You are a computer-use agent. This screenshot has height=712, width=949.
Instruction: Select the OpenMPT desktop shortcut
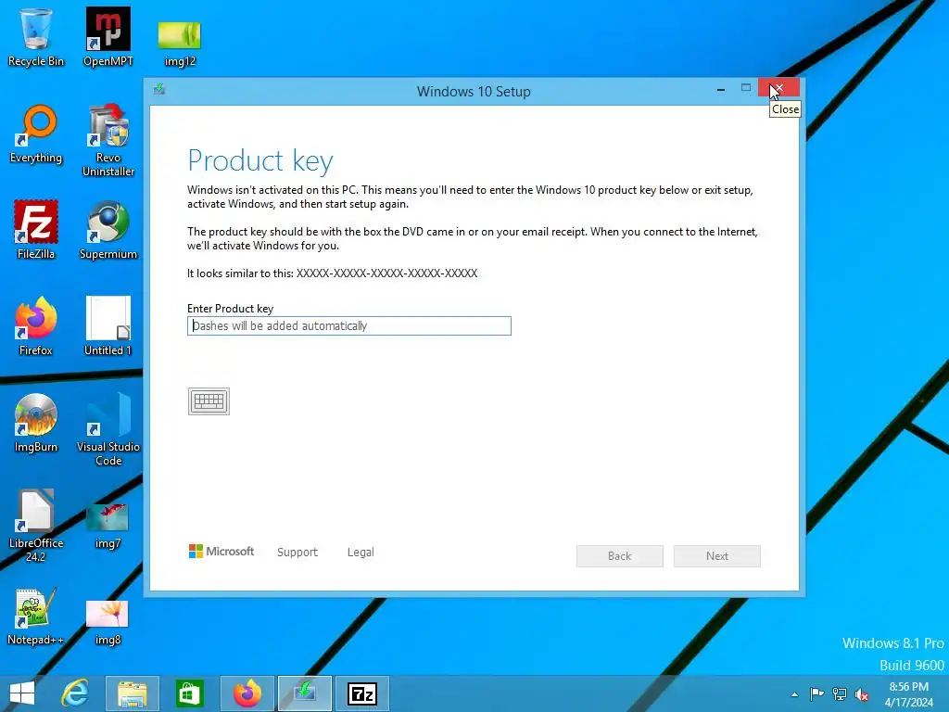click(108, 37)
